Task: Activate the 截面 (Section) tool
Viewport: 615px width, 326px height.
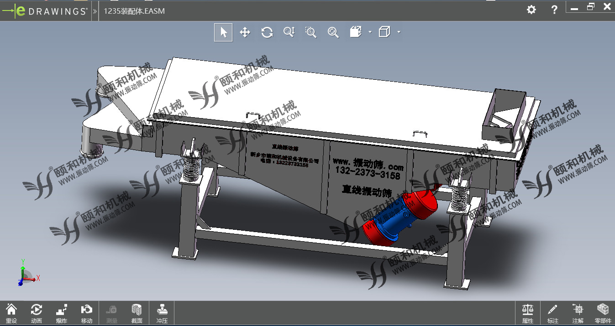Action: point(137,313)
